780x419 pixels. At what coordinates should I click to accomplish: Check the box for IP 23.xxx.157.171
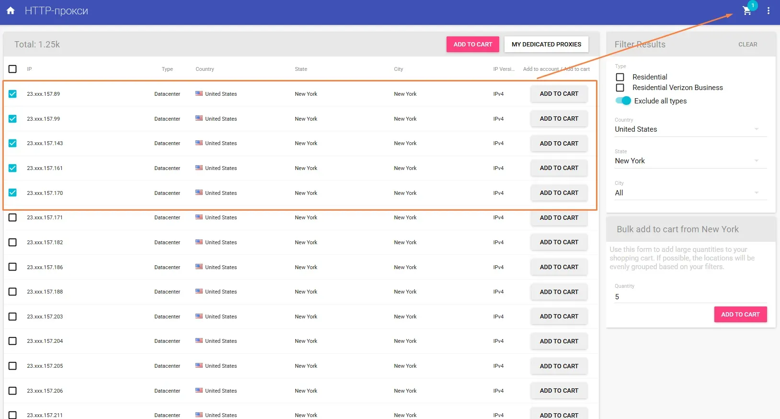click(12, 217)
